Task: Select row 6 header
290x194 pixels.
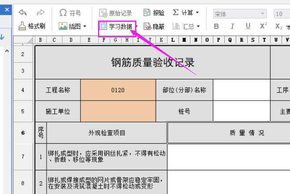Action: (23, 133)
